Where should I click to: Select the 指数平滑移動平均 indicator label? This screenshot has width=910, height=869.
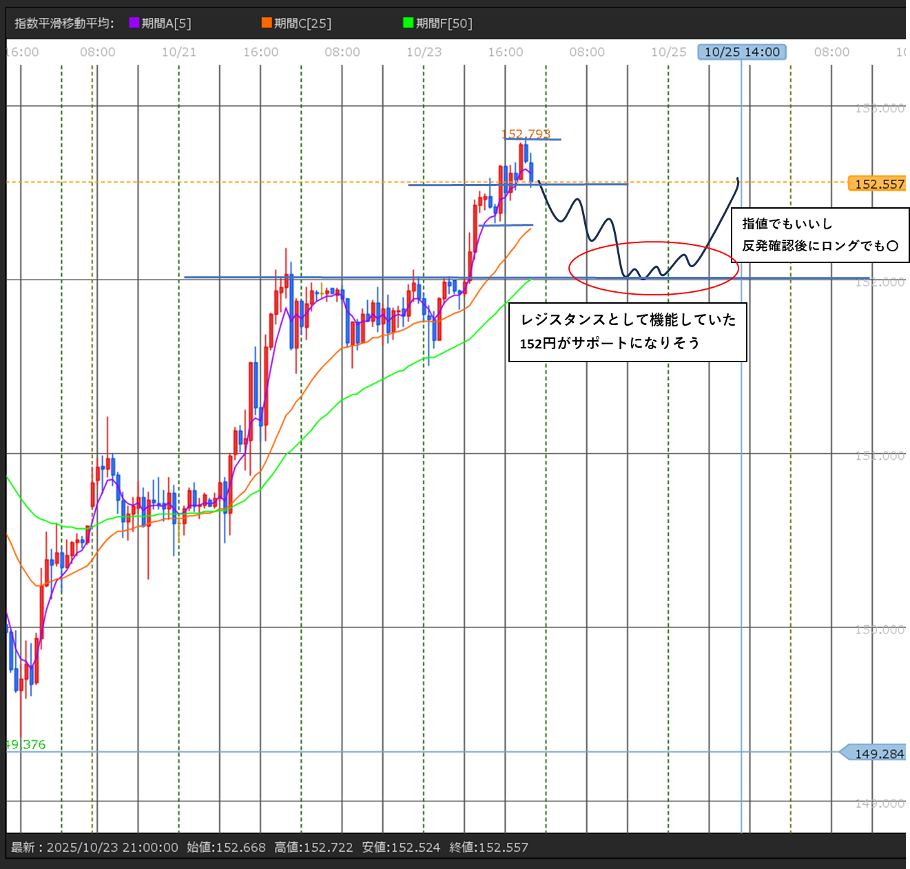(x=64, y=23)
